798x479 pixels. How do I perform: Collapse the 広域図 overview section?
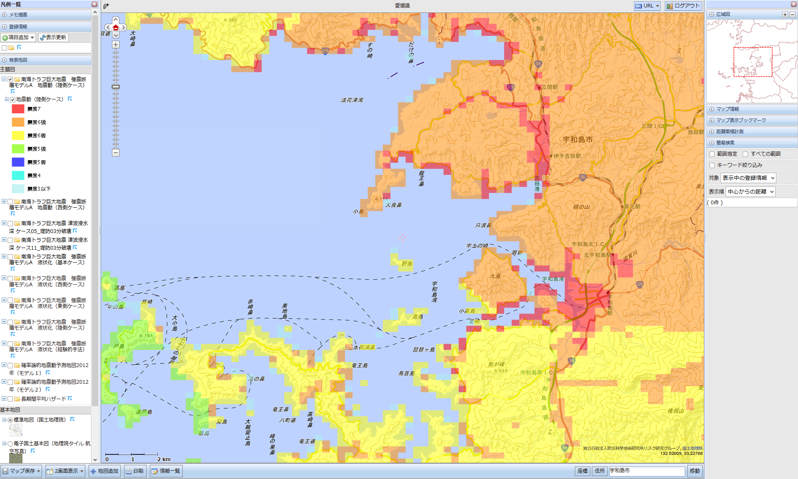[712, 14]
